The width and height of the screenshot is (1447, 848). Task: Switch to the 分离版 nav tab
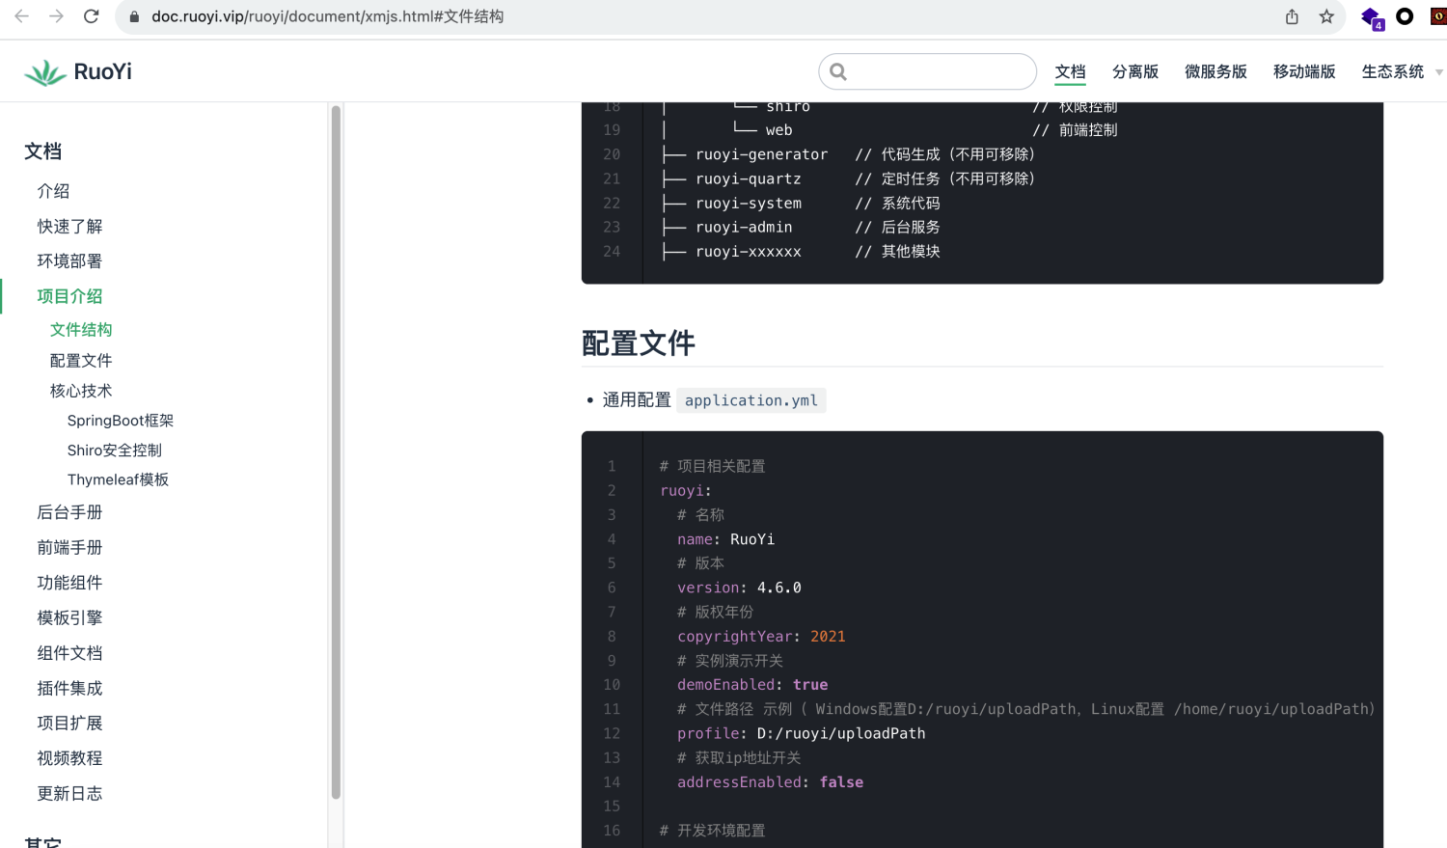coord(1134,71)
